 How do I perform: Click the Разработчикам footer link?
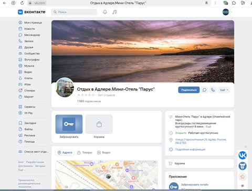coord(35,162)
